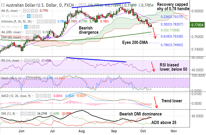Toggle MA (5, close) visibility eye

24,11
